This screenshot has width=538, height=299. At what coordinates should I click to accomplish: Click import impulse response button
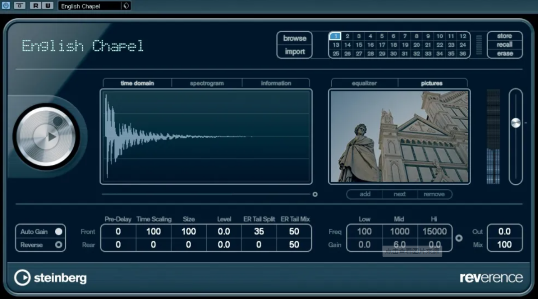coord(295,51)
